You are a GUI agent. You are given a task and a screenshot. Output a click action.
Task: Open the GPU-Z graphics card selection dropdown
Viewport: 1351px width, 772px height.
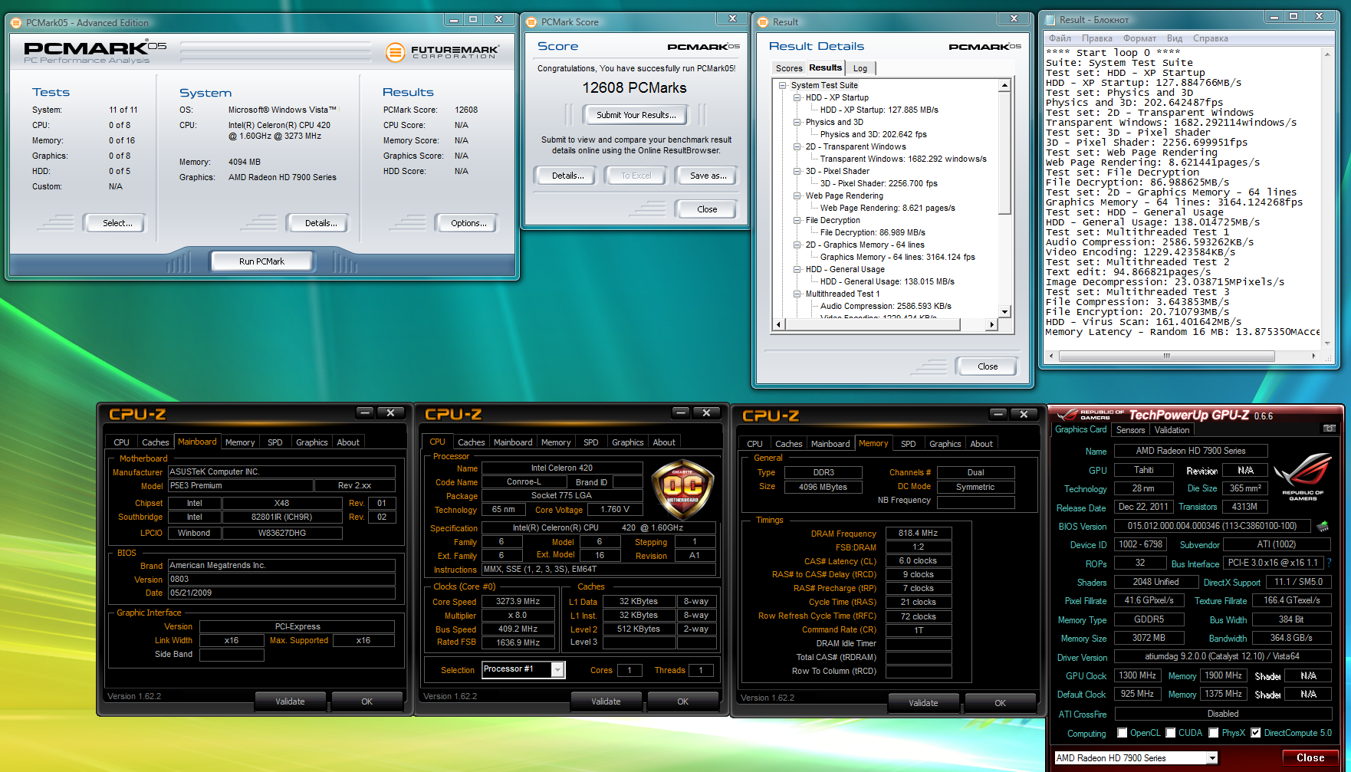(1212, 758)
